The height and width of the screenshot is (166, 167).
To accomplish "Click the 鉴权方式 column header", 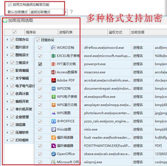I will [119, 32].
